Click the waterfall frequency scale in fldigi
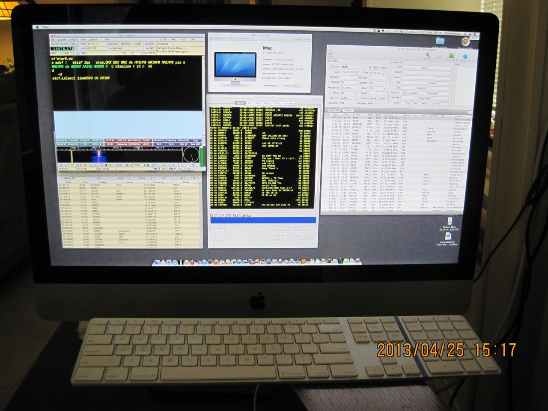This screenshot has width=548, height=411. pyautogui.click(x=120, y=149)
